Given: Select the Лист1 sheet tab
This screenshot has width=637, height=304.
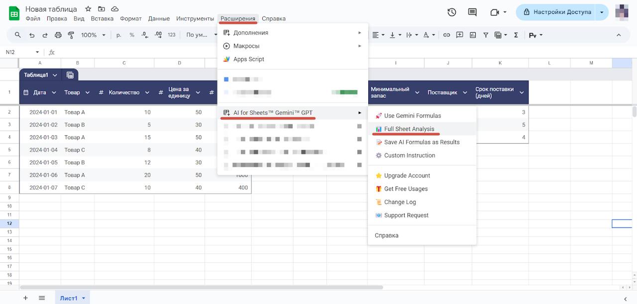Looking at the screenshot, I should click(73, 298).
